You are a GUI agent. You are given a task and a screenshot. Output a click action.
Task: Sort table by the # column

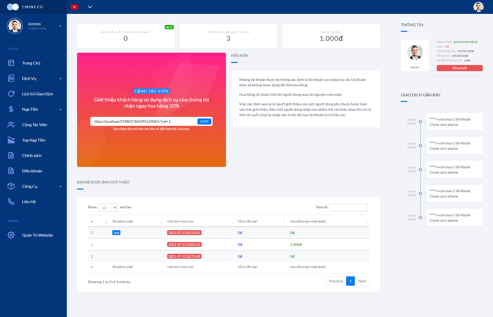point(99,222)
